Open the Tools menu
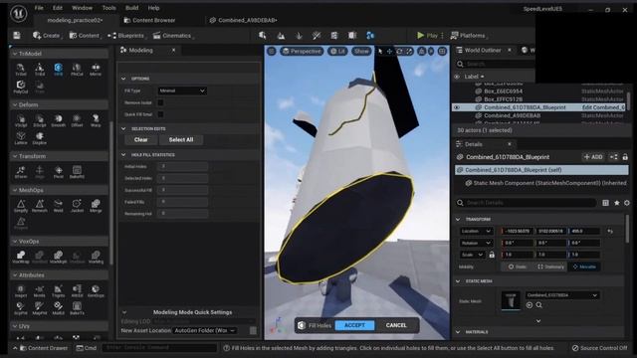 pos(108,8)
